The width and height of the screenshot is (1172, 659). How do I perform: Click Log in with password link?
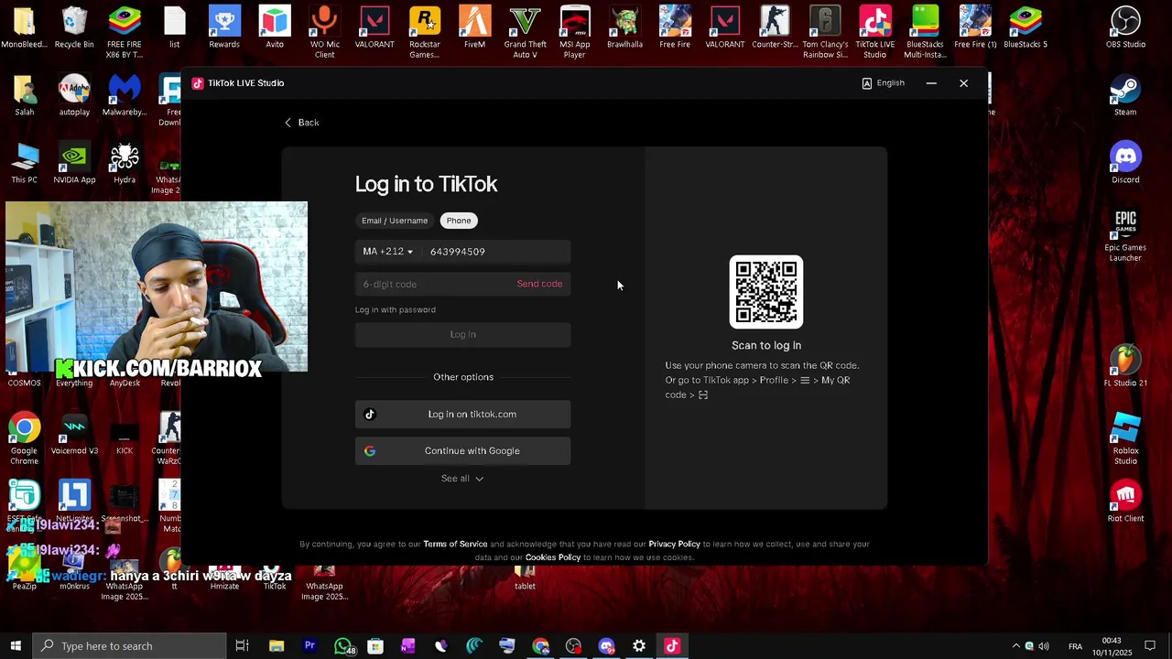pyautogui.click(x=396, y=309)
